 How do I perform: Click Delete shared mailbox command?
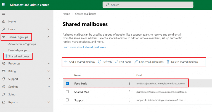coord(185,62)
